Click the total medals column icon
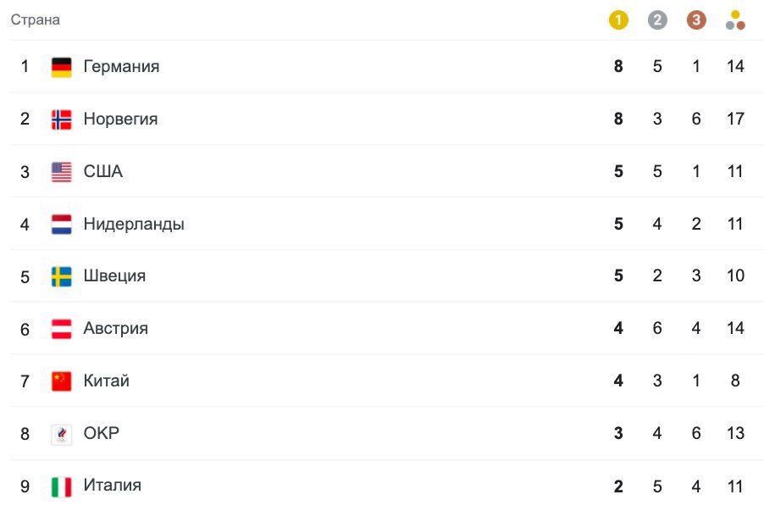 [735, 20]
